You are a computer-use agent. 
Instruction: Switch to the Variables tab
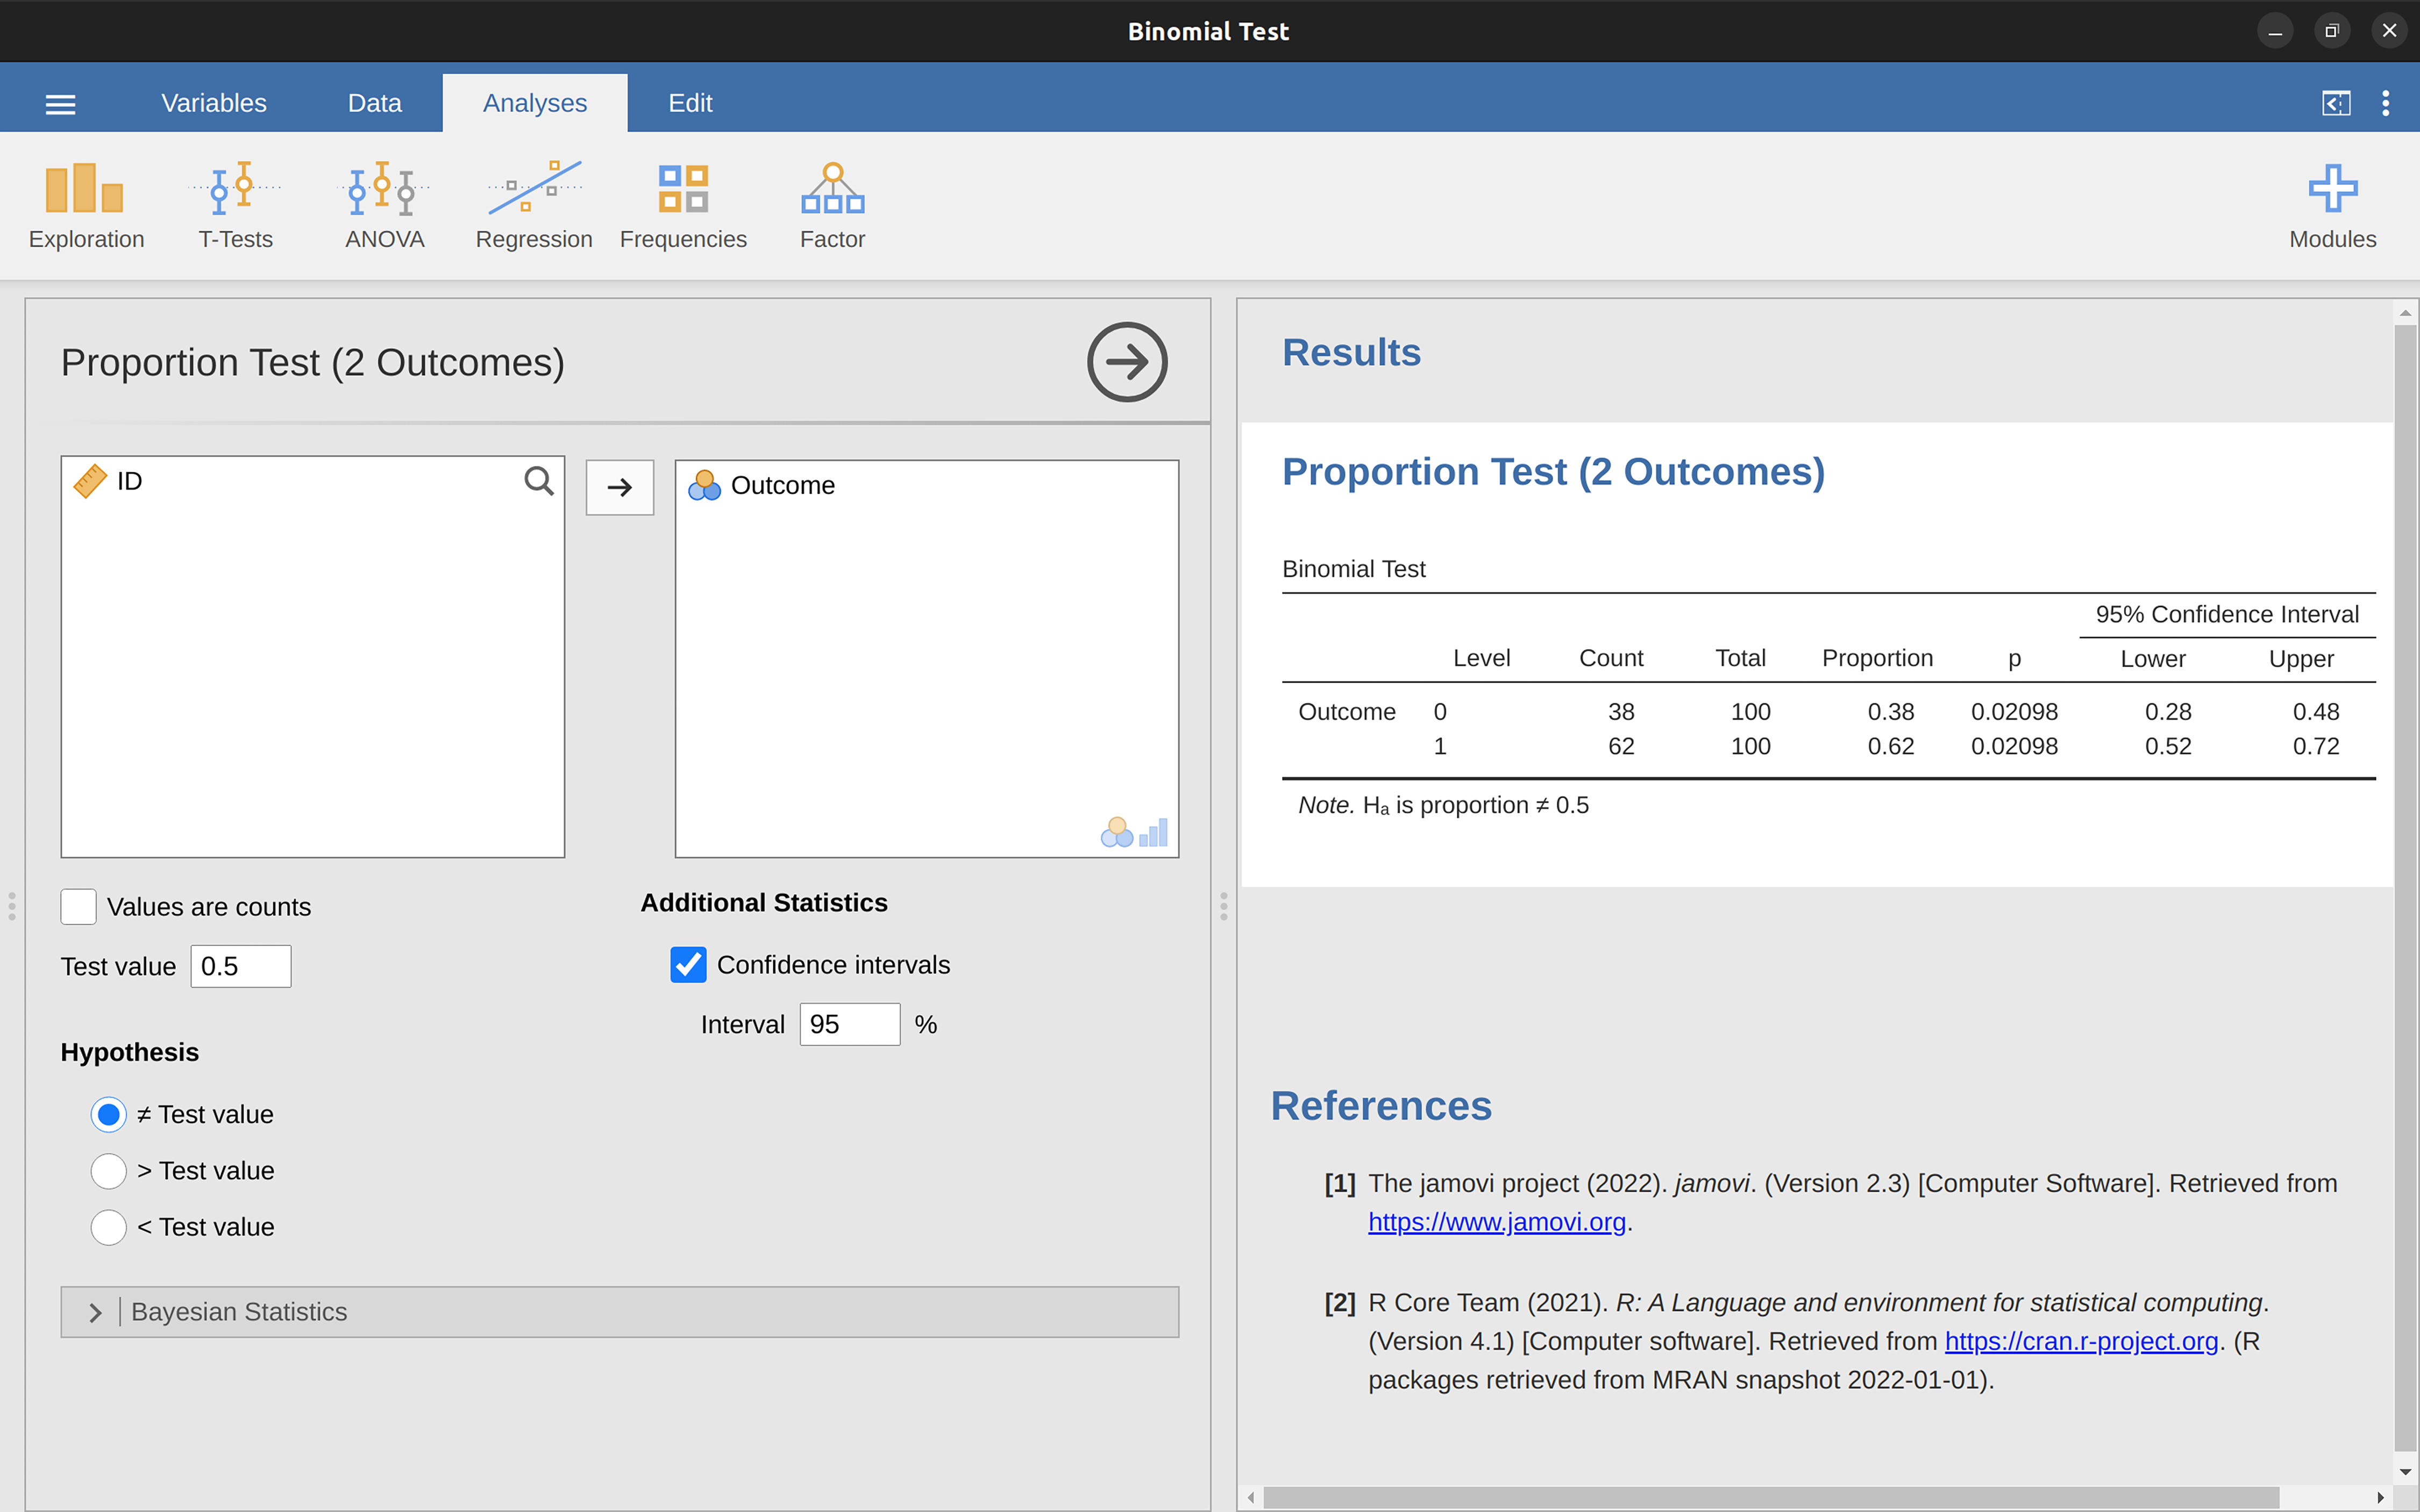coord(213,103)
